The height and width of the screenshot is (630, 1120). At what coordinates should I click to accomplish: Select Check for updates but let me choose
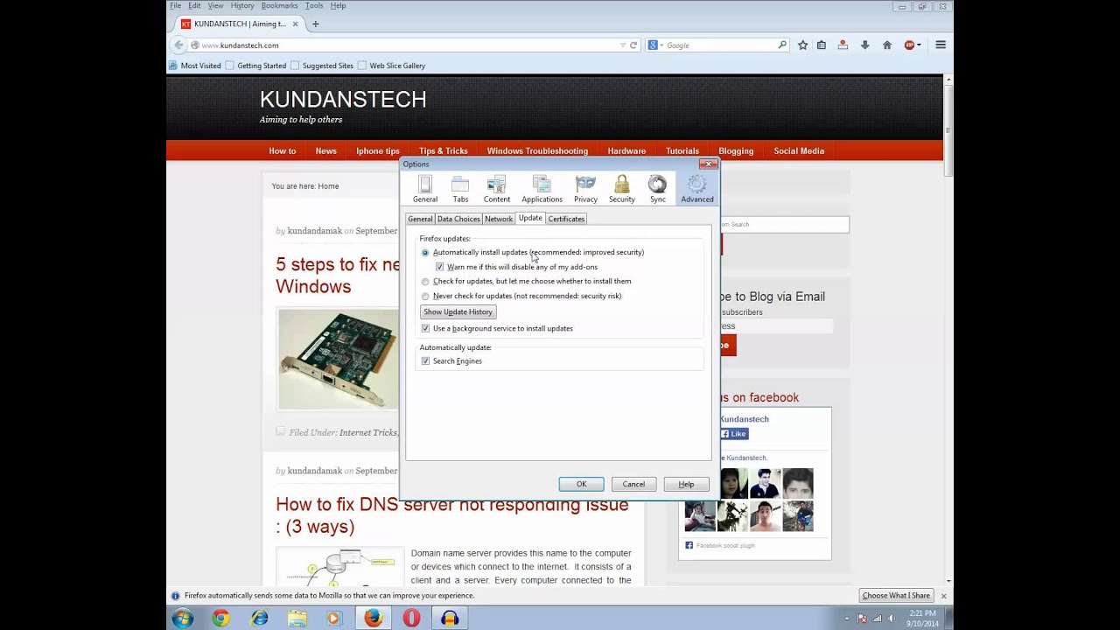pos(425,282)
